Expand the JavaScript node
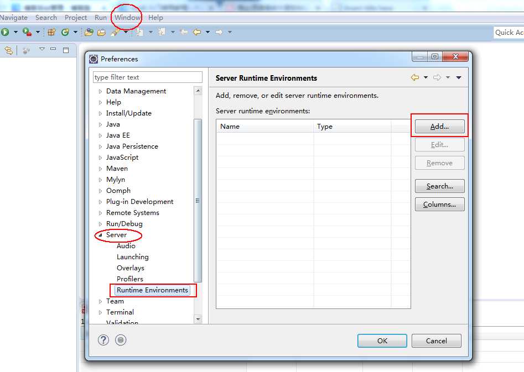The height and width of the screenshot is (372, 524). pos(100,158)
